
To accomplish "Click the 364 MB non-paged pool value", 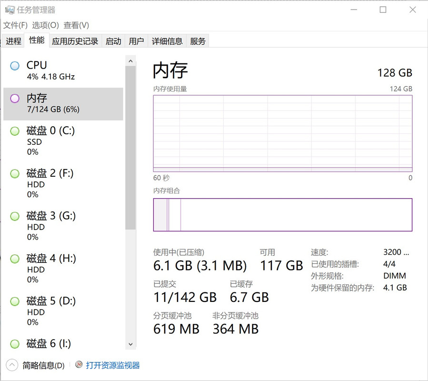I will pyautogui.click(x=236, y=329).
